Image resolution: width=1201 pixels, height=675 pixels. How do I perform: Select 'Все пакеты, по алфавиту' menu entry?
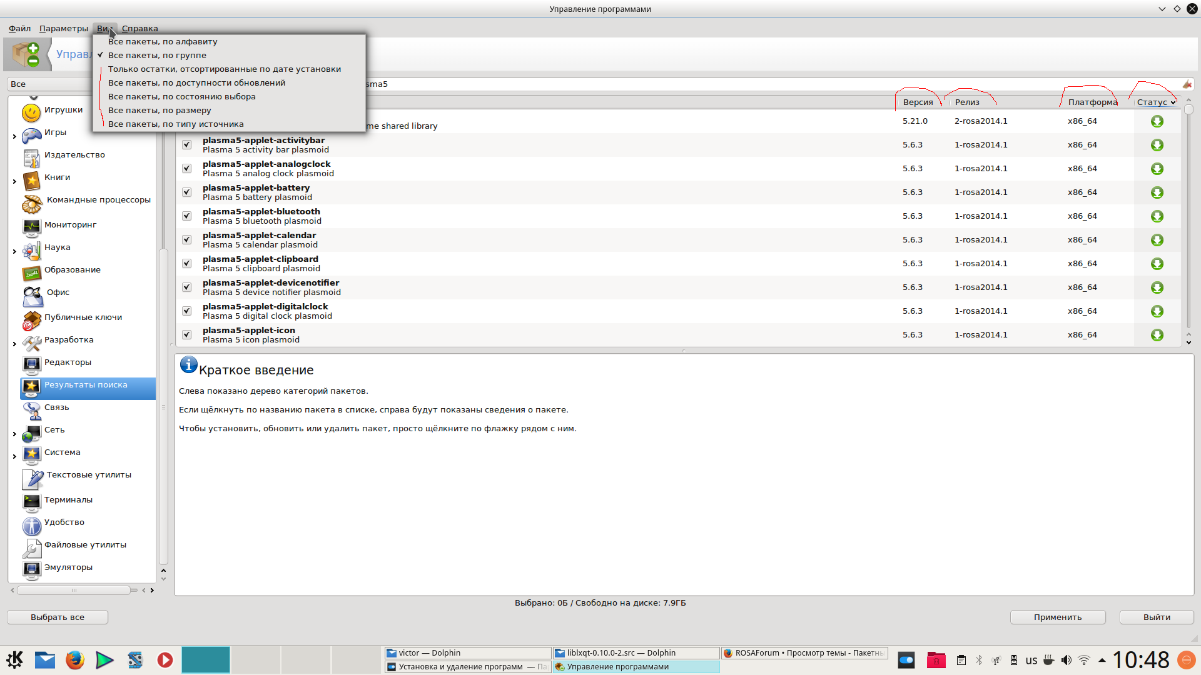(x=163, y=42)
